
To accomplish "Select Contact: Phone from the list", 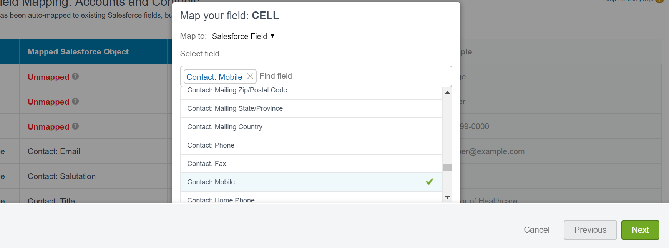I will (x=211, y=145).
